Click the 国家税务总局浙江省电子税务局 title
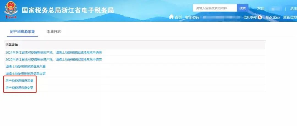 click(x=68, y=10)
